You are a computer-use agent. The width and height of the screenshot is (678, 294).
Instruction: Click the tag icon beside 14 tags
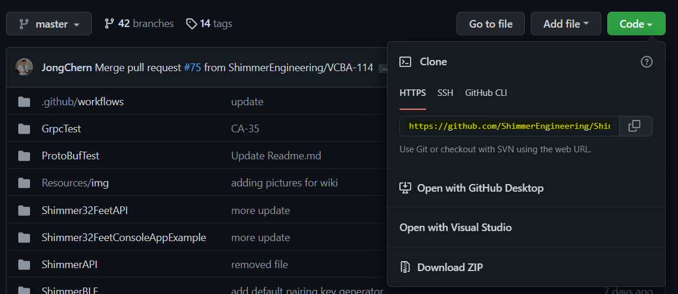(x=191, y=24)
